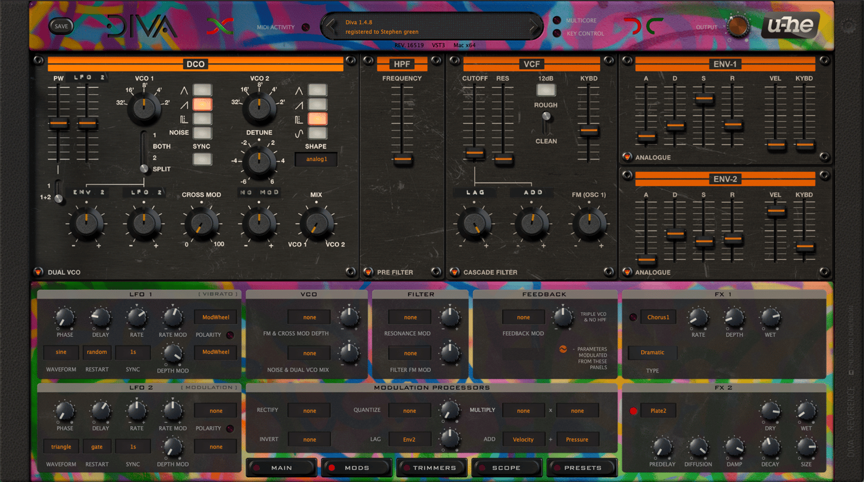Open the LAG Env2 source selector
The width and height of the screenshot is (864, 482).
pyautogui.click(x=409, y=439)
